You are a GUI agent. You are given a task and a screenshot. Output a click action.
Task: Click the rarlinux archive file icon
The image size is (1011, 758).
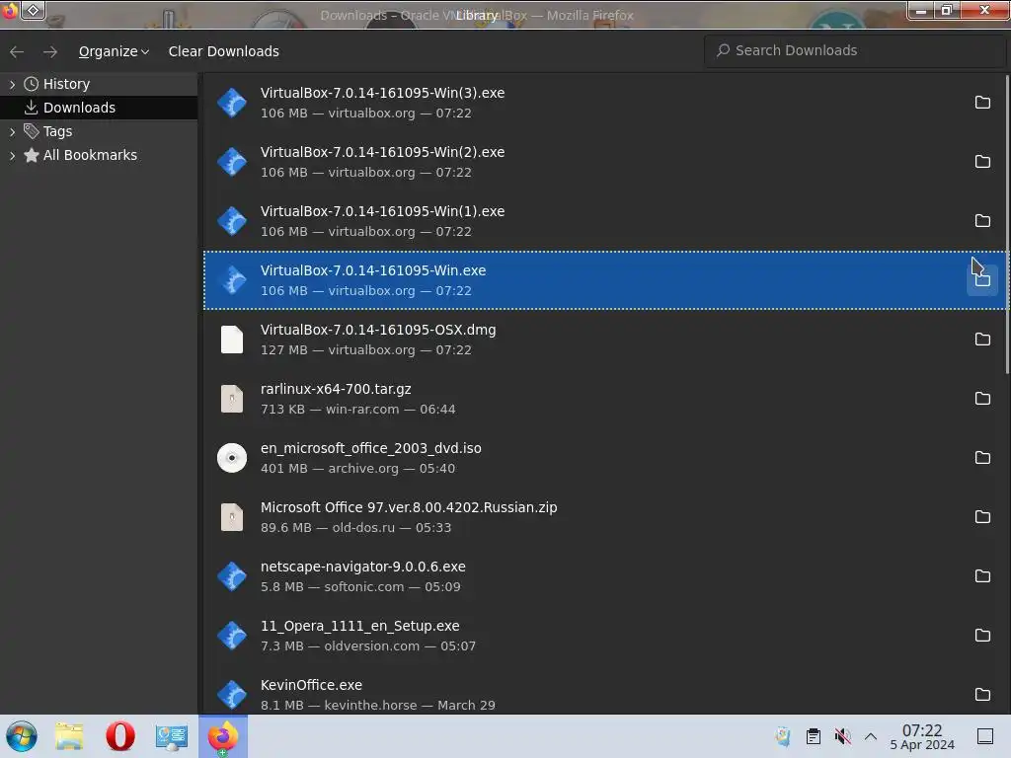pos(231,399)
